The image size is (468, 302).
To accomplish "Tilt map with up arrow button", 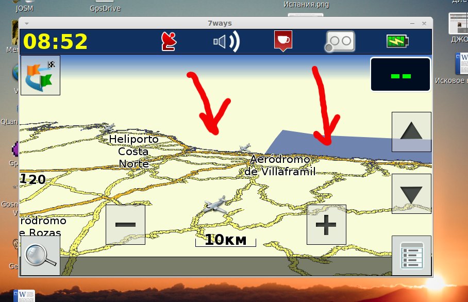I will pyautogui.click(x=411, y=132).
